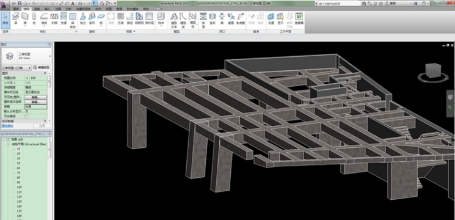Collapse the Structural Plans tree node
The height and width of the screenshot is (220, 455).
[8, 144]
